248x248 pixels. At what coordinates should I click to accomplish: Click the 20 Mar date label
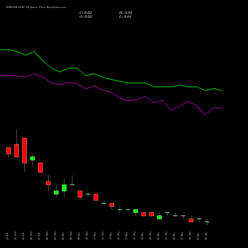pyautogui.click(x=150, y=236)
